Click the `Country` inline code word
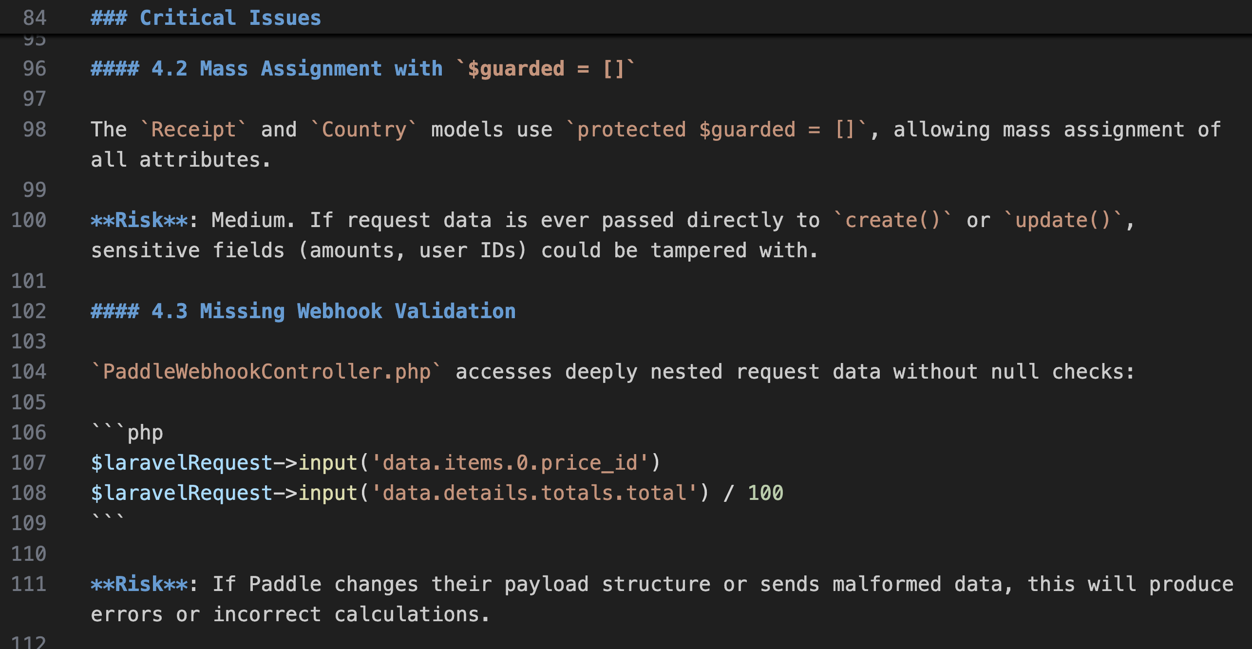 (x=364, y=130)
